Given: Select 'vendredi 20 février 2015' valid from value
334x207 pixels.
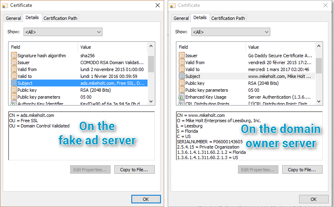Looking at the screenshot, I should (280, 63).
